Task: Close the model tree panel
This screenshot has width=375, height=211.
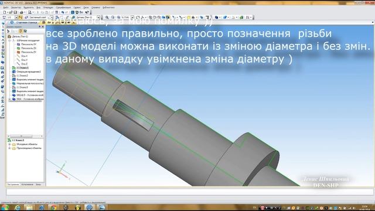Action: click(43, 26)
